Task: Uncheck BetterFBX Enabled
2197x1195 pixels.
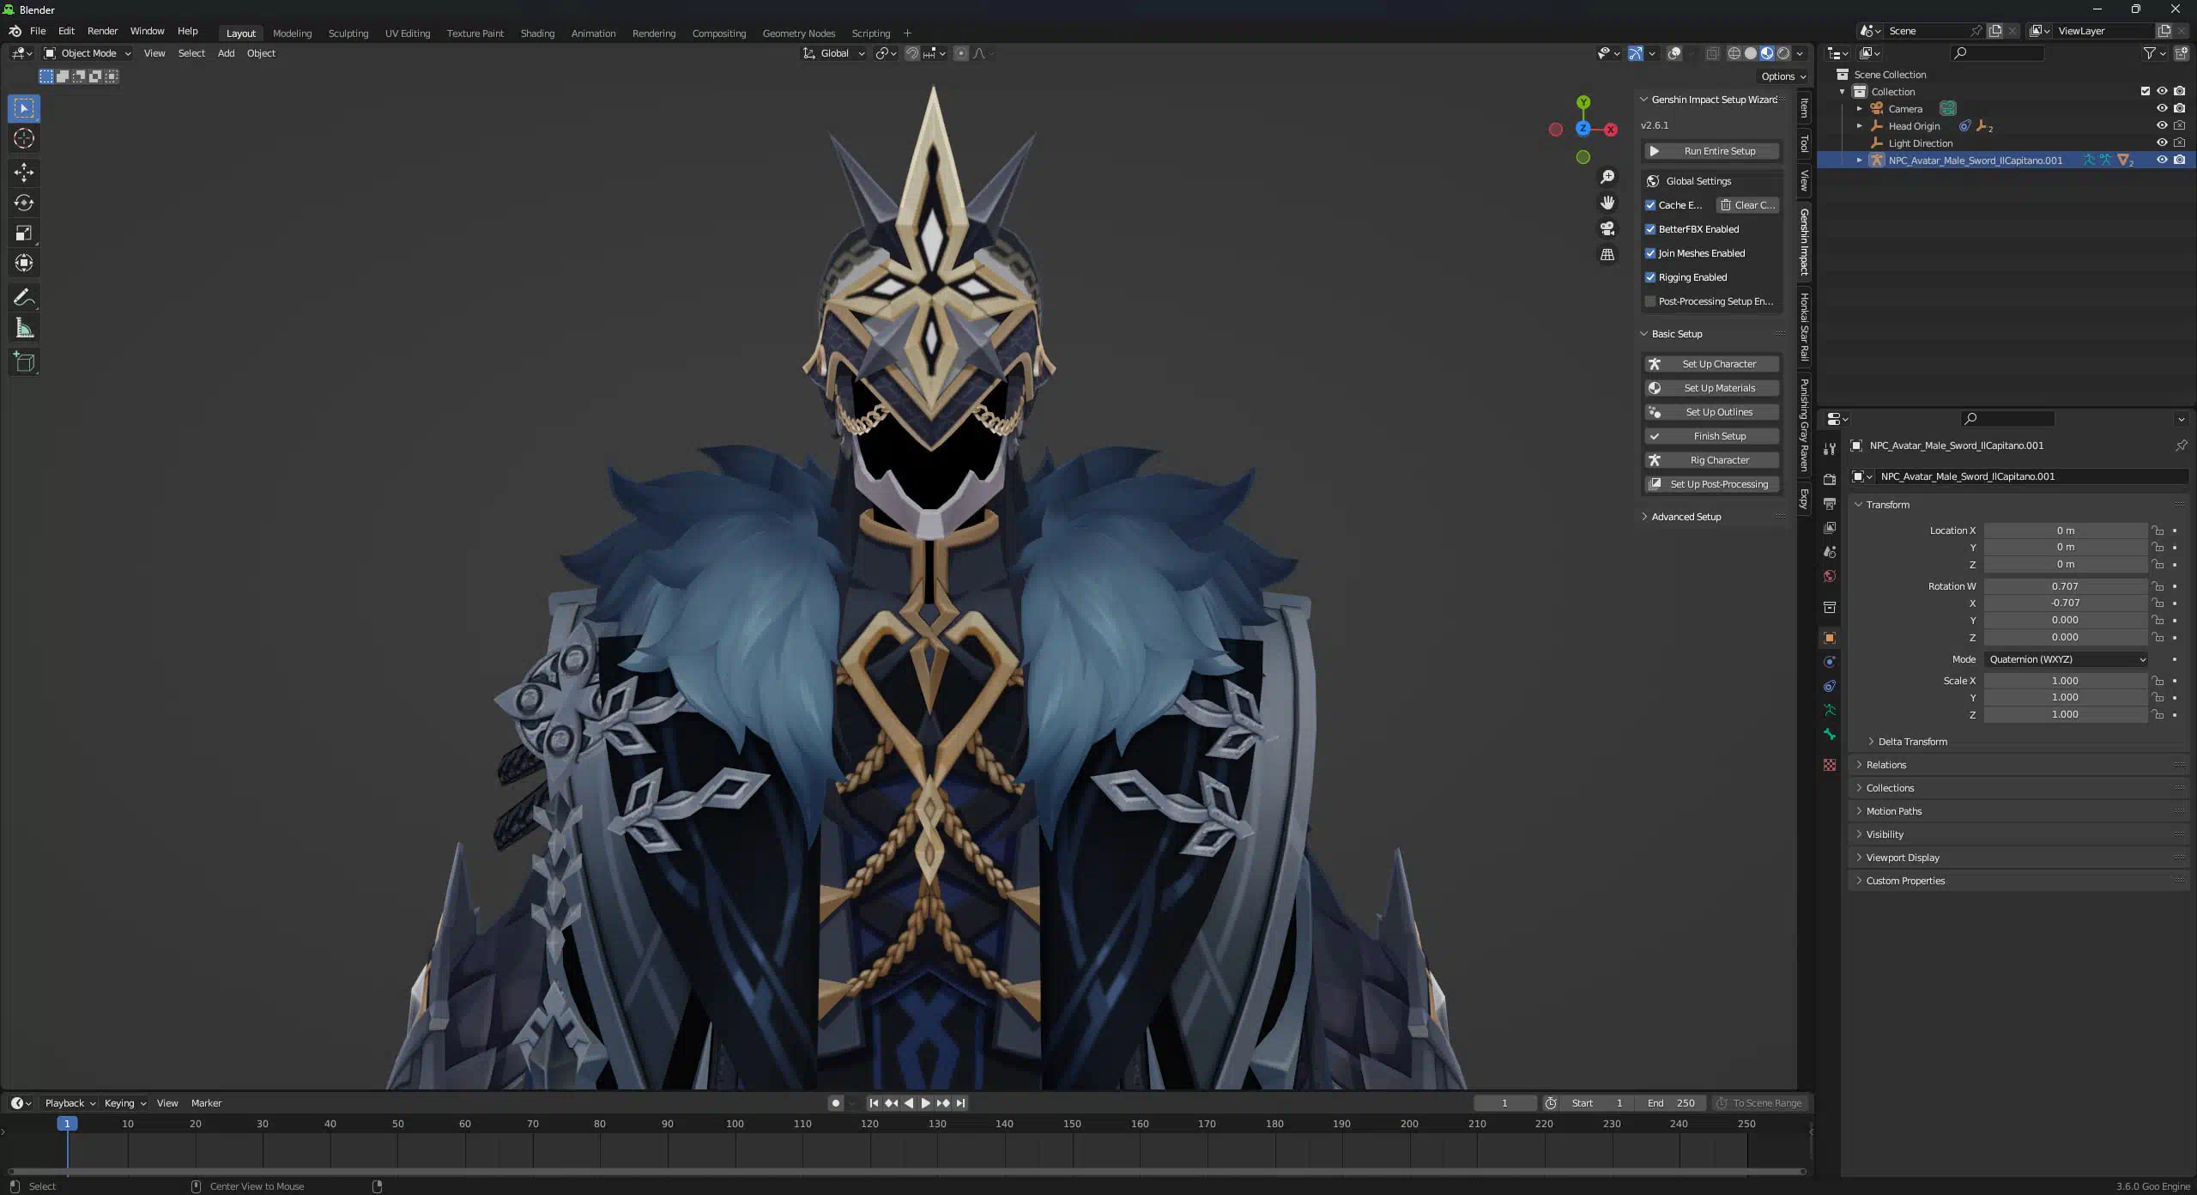Action: click(x=1650, y=229)
